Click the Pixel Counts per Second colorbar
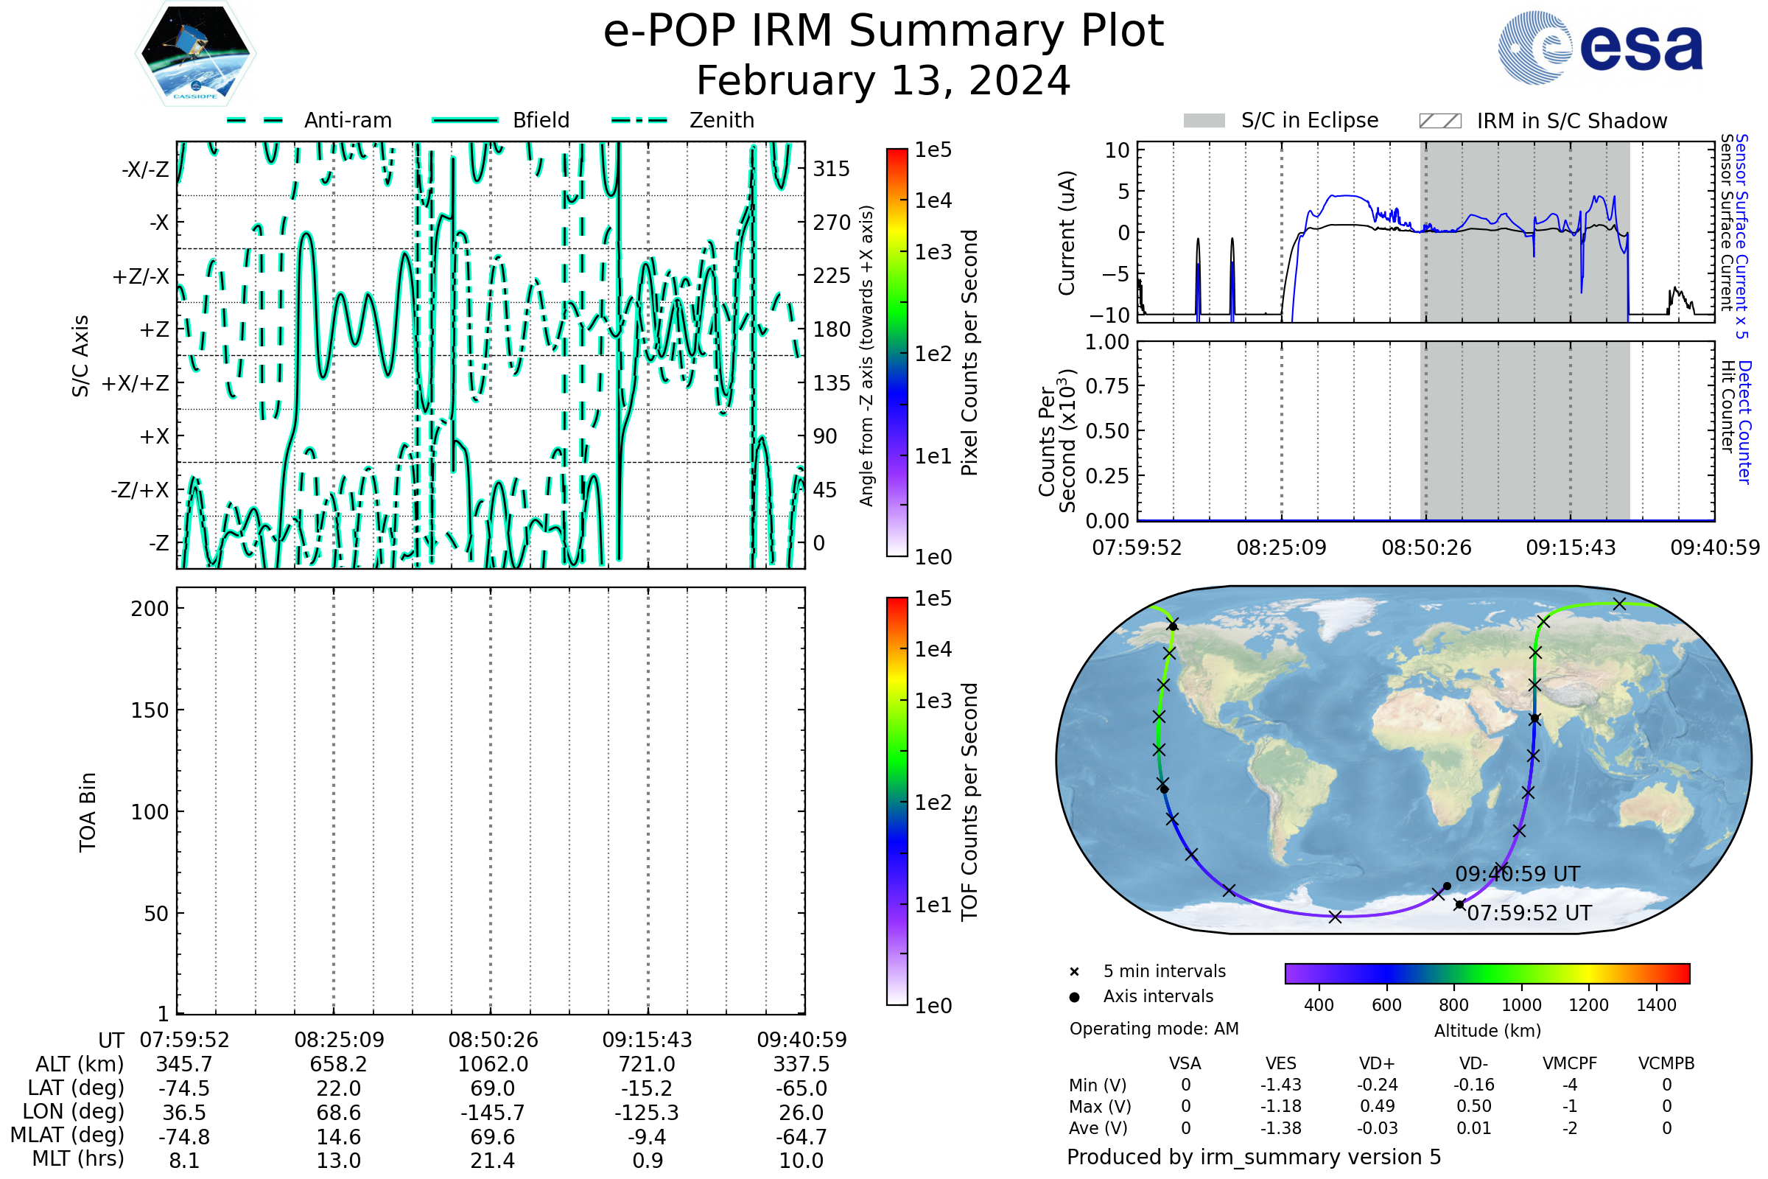The height and width of the screenshot is (1179, 1768). [x=897, y=353]
